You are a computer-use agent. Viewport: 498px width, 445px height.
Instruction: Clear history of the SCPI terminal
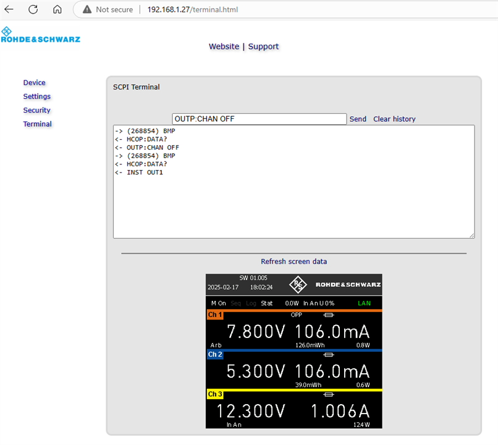tap(394, 119)
